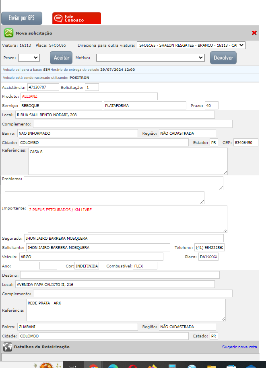The width and height of the screenshot is (266, 368).
Task: Close the Nova solicitação panel with red X
Action: 254,33
